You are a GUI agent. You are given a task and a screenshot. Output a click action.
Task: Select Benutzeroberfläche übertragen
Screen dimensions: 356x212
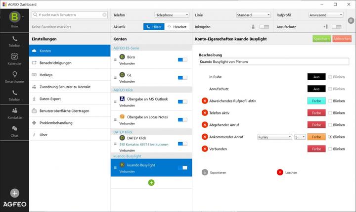[70, 111]
